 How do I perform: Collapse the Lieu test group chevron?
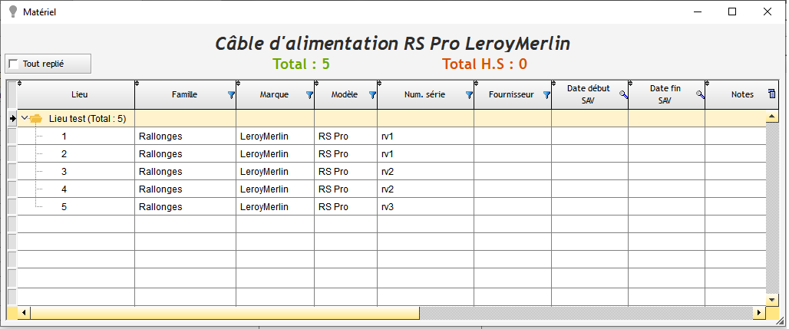click(x=24, y=117)
